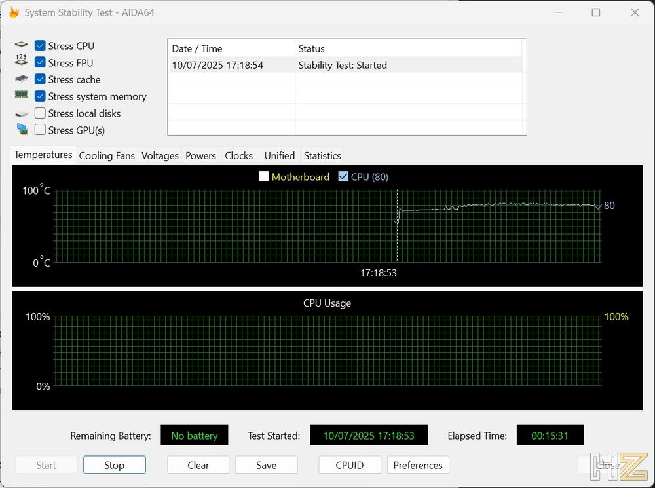Viewport: 655px width, 488px height.
Task: Stop the stability test
Action: point(115,464)
